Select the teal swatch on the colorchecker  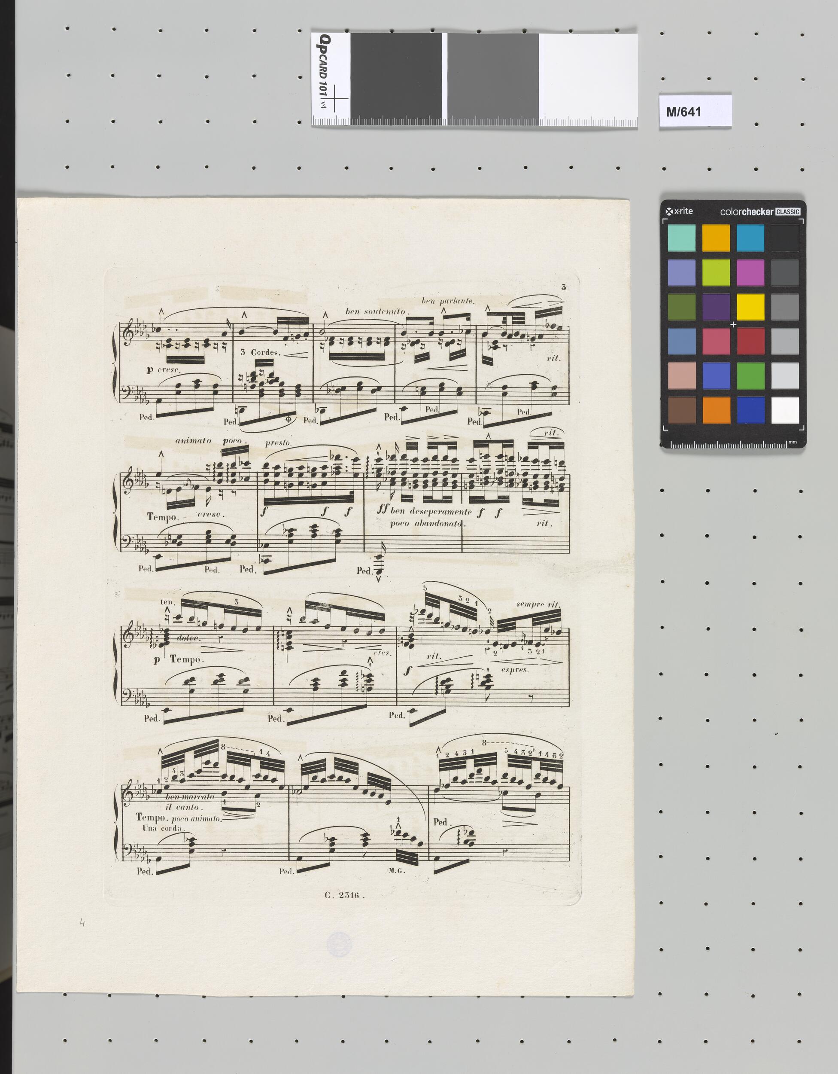pos(681,238)
